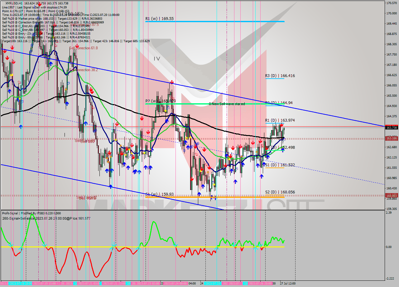399x287 pixels.
Task: Click the red 163.166 price tag on axis
Action: [x=391, y=138]
